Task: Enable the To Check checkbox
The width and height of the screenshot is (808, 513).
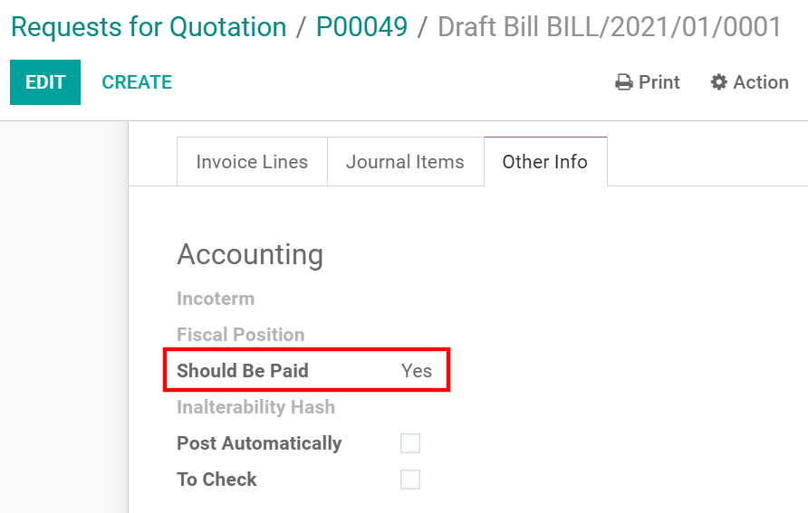Action: (x=410, y=480)
